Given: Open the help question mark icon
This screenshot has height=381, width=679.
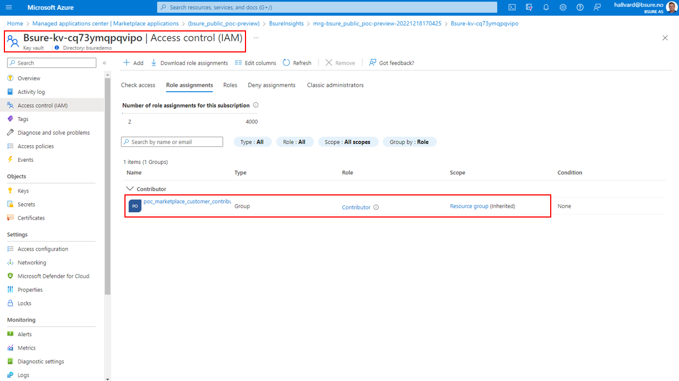Looking at the screenshot, I should point(579,8).
